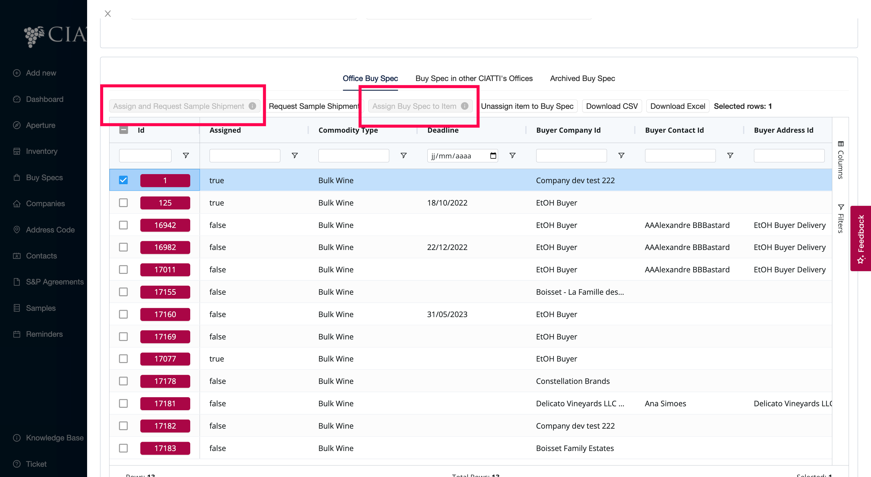The width and height of the screenshot is (871, 477).
Task: Open the Columns side panel
Action: coord(840,160)
